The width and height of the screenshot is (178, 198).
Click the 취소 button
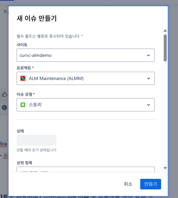click(x=128, y=184)
